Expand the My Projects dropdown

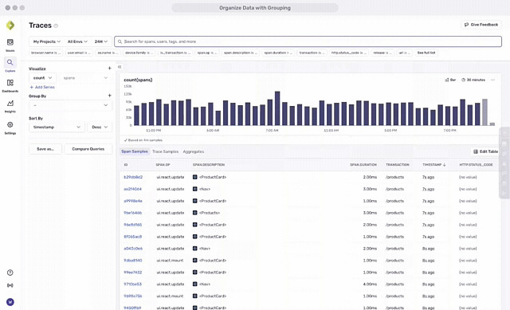(x=47, y=41)
